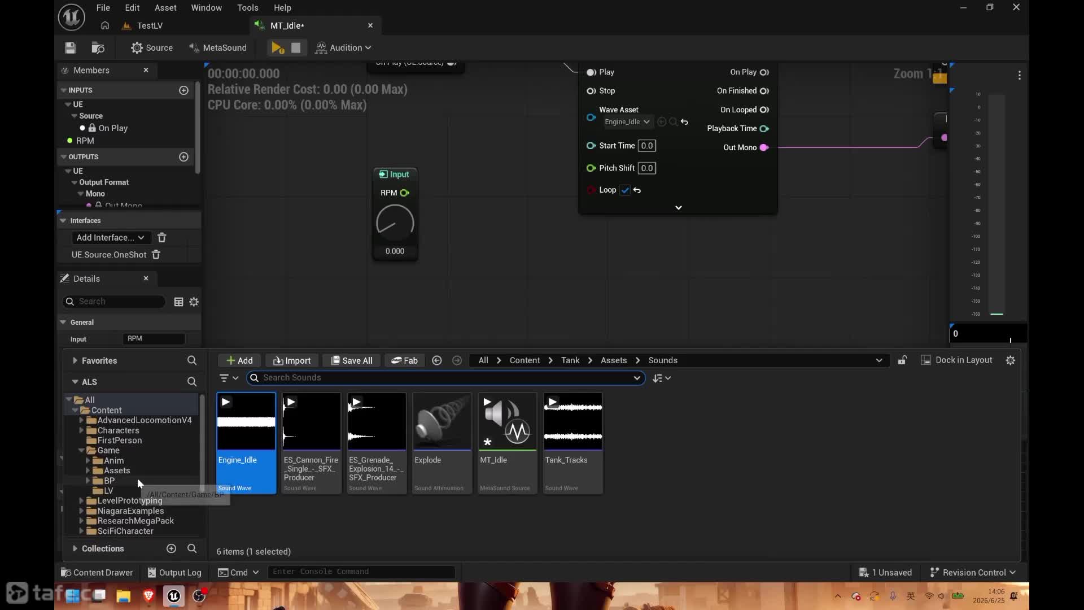Screen dimensions: 1084x610
Task: Select the Tank_Tracks sound wave thumbnail
Action: 573,421
